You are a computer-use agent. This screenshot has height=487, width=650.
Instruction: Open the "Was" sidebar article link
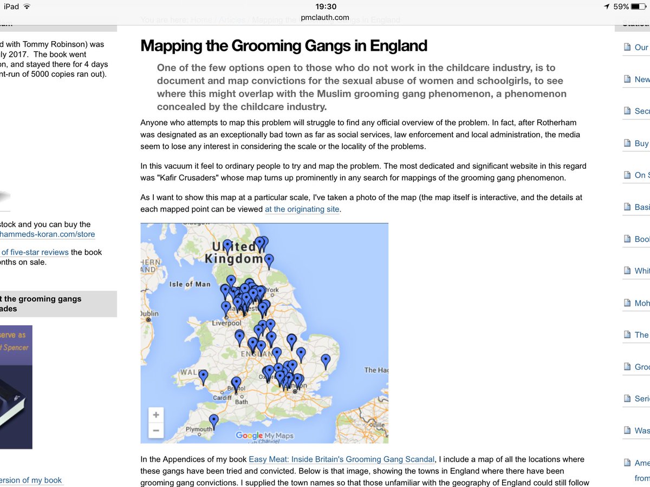point(642,431)
